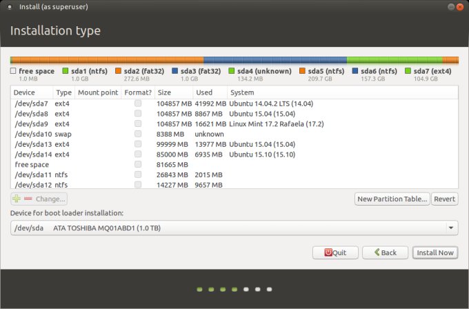This screenshot has height=309, width=469.
Task: Click the Format? column header
Action: 138,92
